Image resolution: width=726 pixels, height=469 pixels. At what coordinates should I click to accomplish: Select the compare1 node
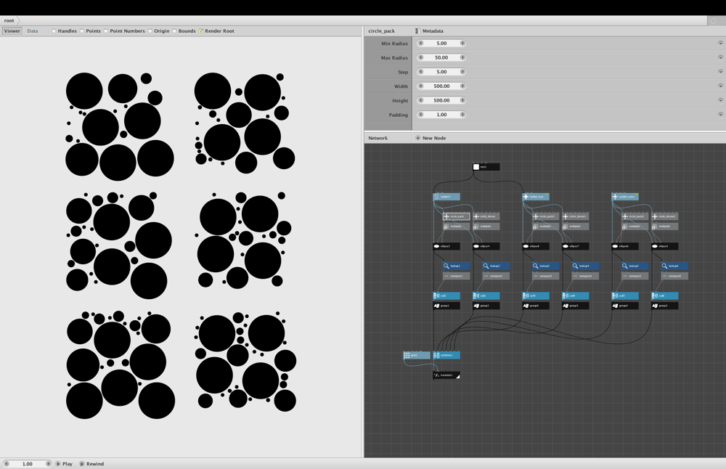click(457, 276)
